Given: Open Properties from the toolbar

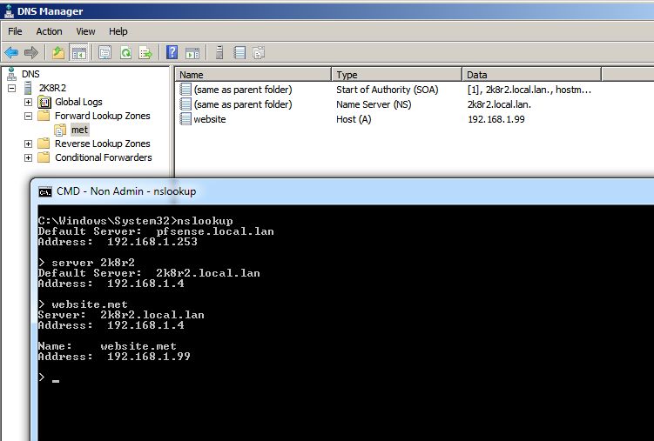Looking at the screenshot, I should [x=105, y=53].
